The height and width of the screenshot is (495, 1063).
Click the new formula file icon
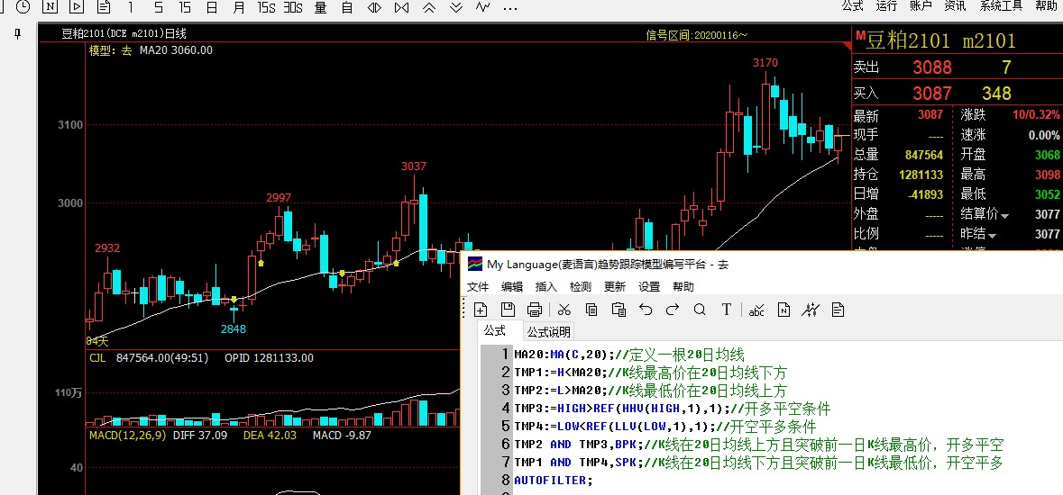pos(481,310)
